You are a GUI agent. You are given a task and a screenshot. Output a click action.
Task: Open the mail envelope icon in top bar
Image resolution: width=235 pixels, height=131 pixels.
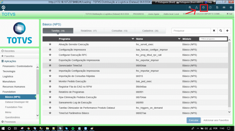[x=224, y=7]
